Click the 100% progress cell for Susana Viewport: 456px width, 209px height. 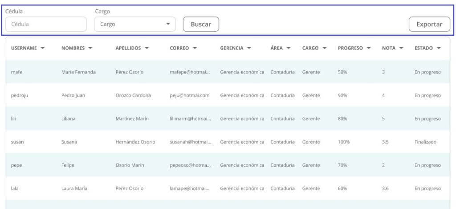[x=344, y=142]
